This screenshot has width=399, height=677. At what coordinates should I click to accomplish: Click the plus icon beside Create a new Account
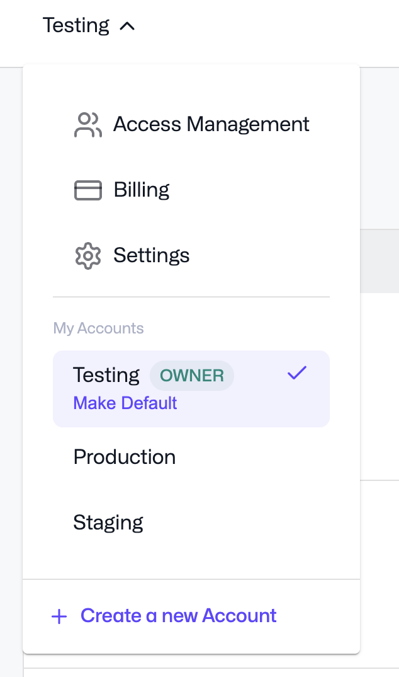point(59,616)
